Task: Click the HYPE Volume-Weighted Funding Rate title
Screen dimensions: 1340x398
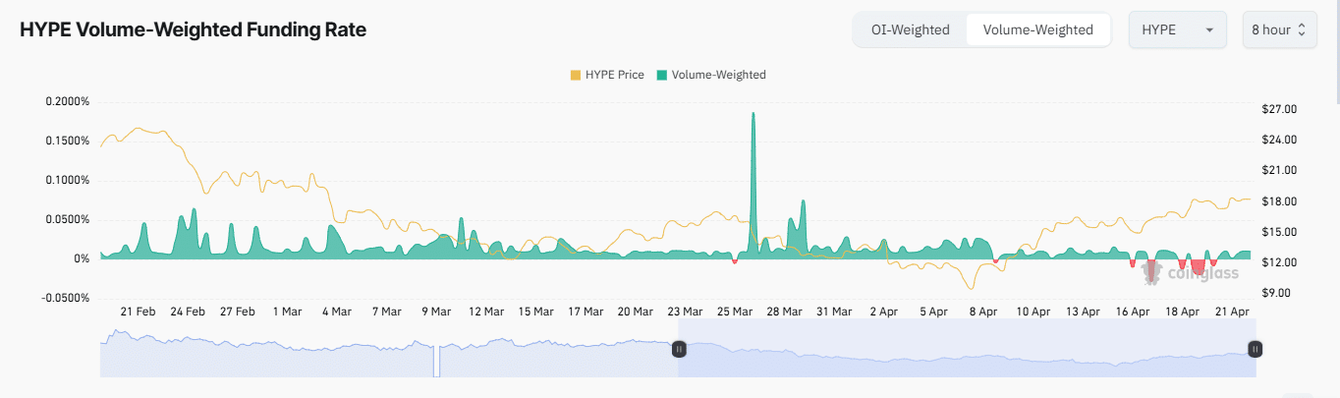Action: pos(194,29)
